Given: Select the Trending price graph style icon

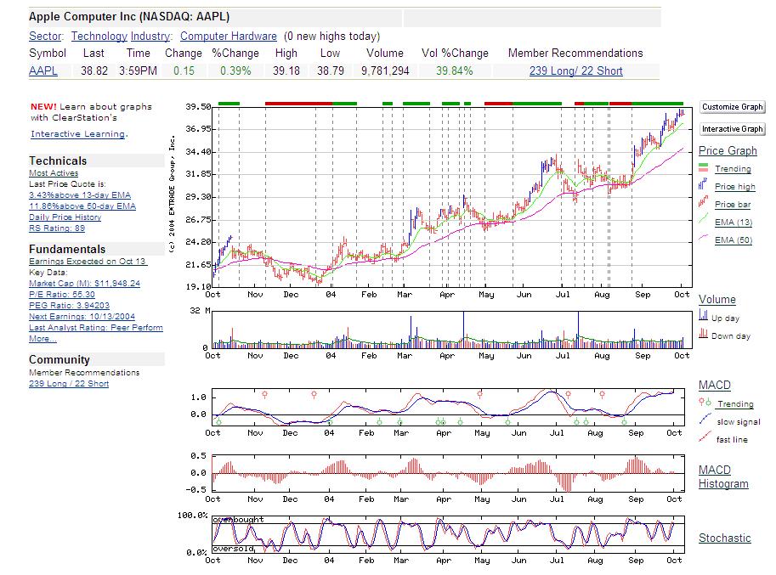Looking at the screenshot, I should [704, 168].
